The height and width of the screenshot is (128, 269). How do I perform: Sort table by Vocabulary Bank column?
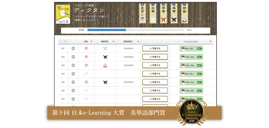[191, 42]
